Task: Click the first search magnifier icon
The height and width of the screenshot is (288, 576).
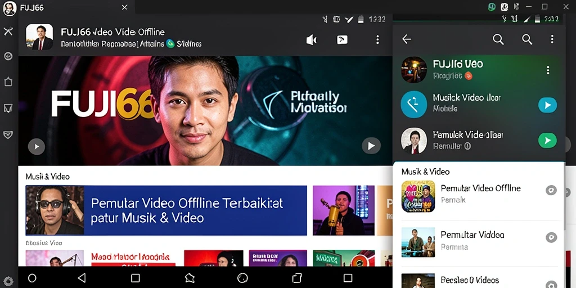Action: tap(498, 39)
